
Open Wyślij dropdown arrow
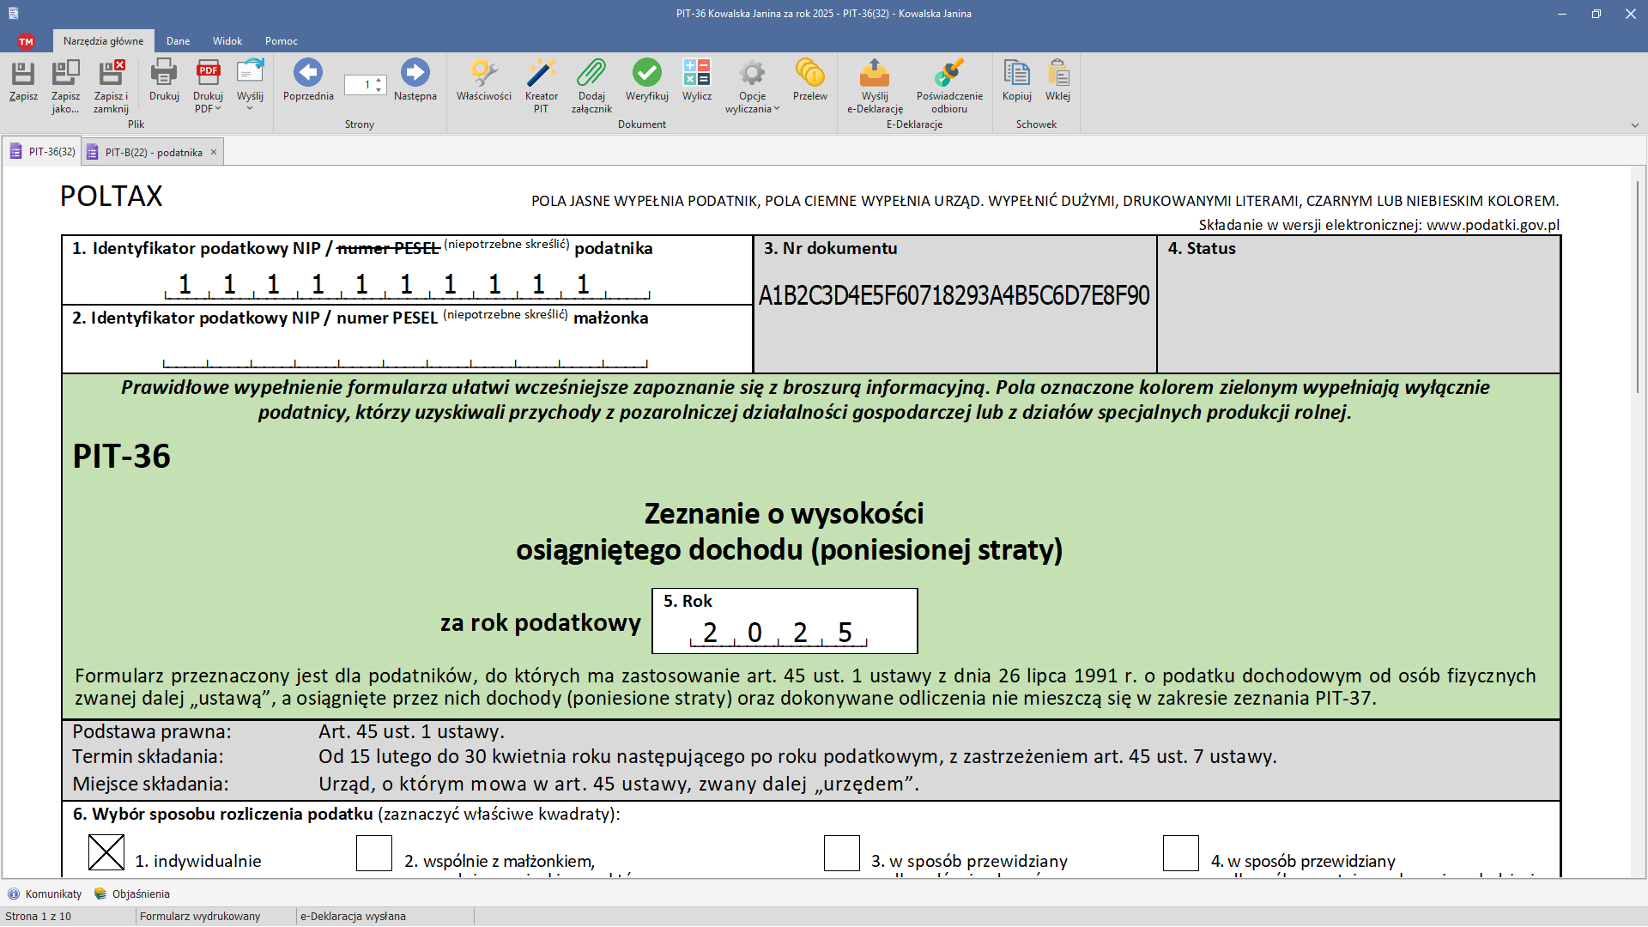(x=250, y=108)
